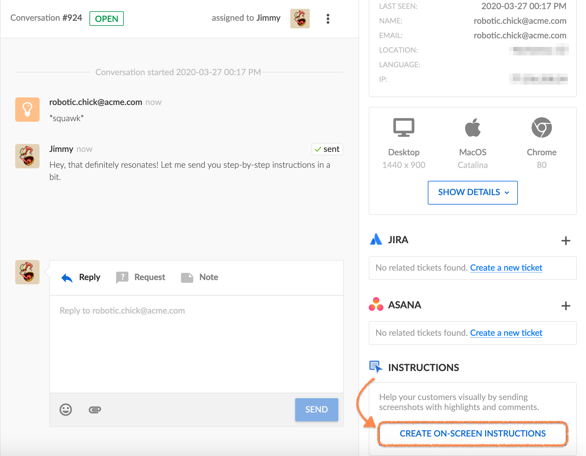Expand the Asana section with plus
This screenshot has height=456, width=586.
point(566,306)
